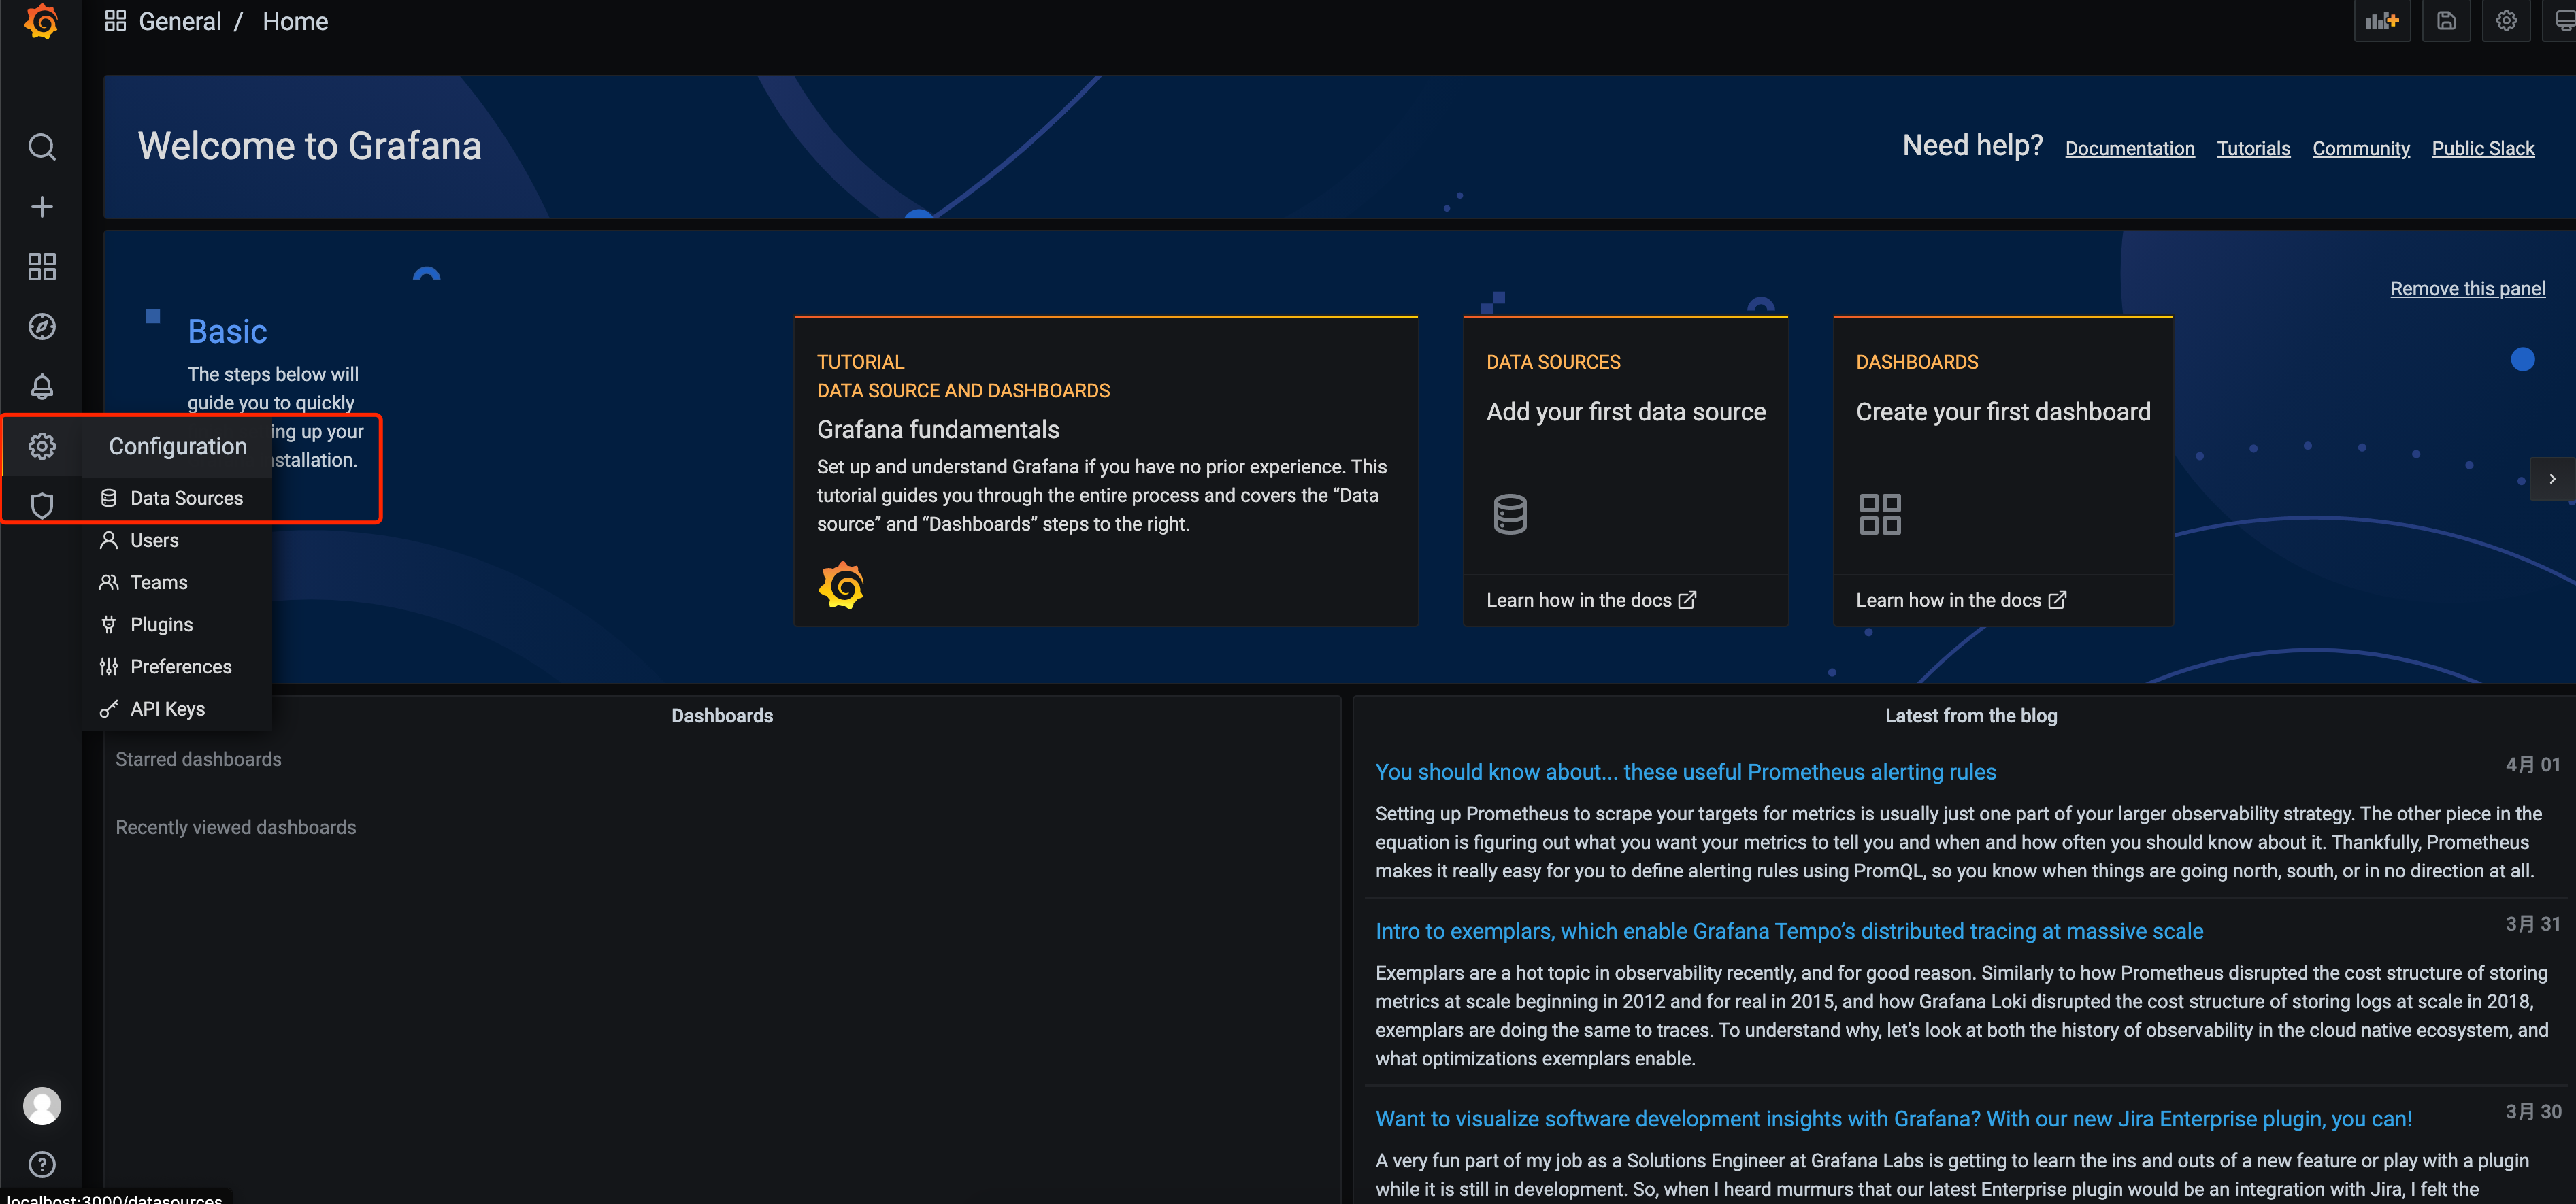Select Teams in Configuration menu

click(177, 582)
